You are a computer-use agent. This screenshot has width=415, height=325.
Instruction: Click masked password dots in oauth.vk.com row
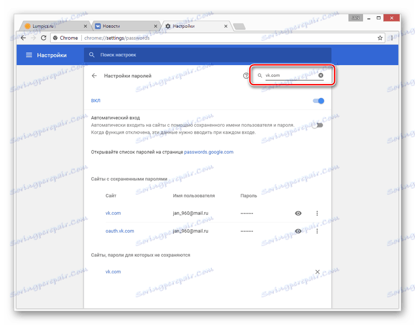pos(247,231)
